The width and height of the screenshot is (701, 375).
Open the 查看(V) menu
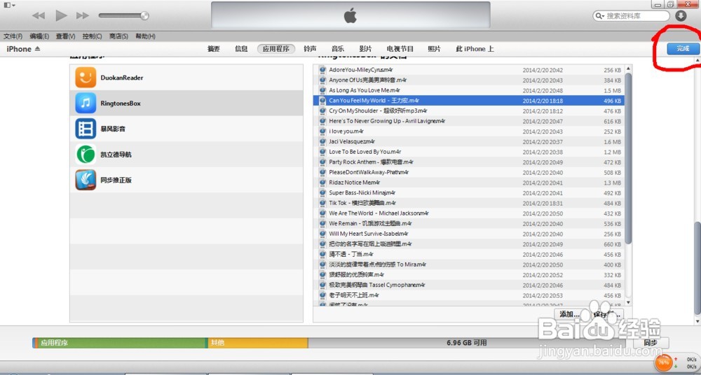[x=65, y=36]
